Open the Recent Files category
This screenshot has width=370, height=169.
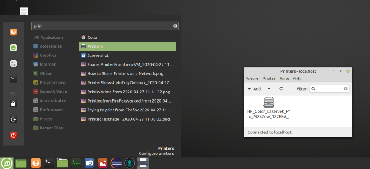(x=48, y=128)
